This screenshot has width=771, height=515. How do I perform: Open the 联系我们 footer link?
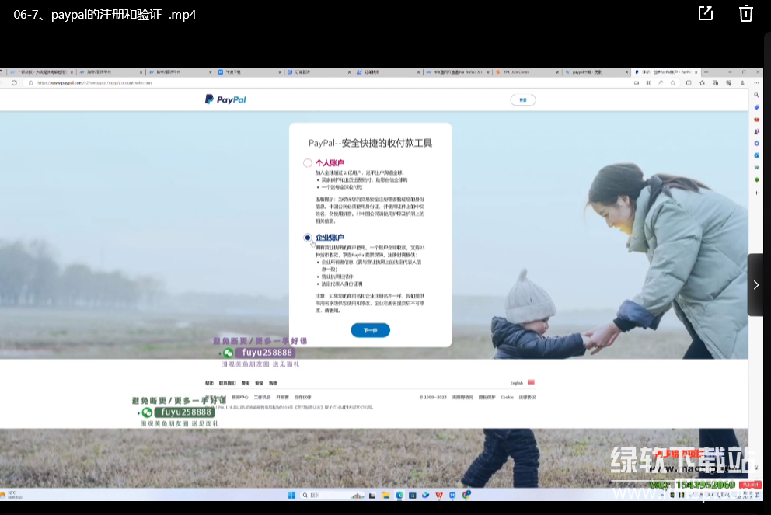226,383
